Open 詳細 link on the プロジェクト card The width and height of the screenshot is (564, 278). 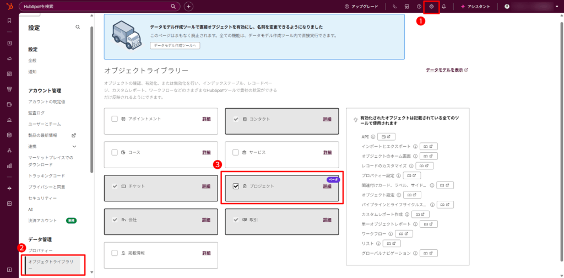coord(327,186)
